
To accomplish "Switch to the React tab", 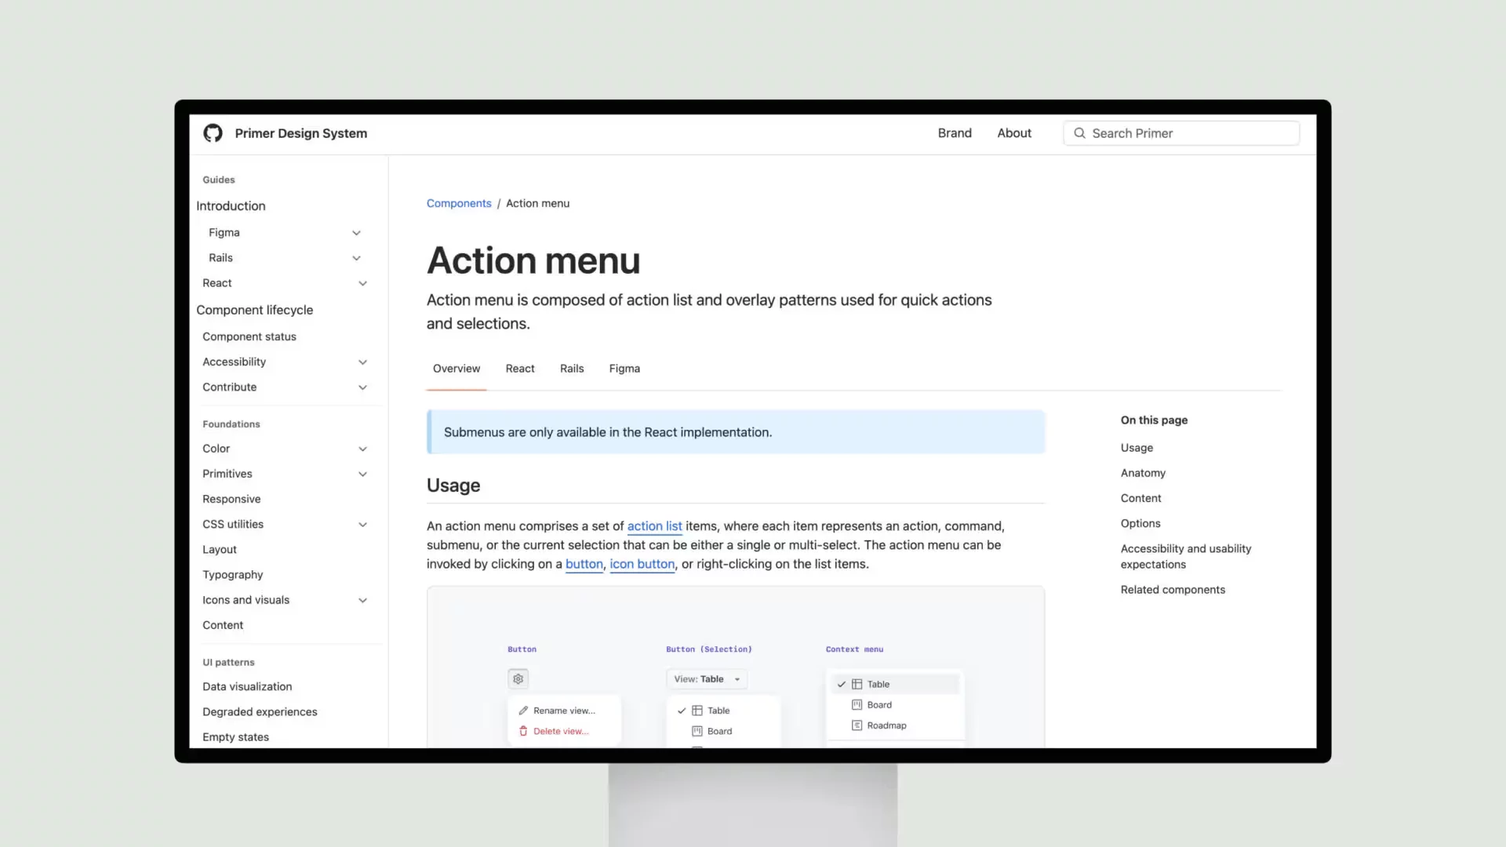I will 520,369.
